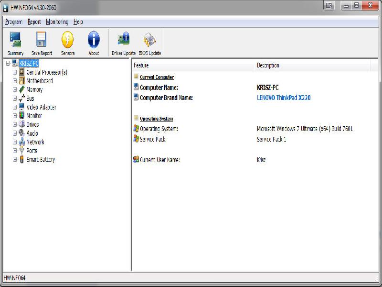Screen dimensions: 382x287
Task: Click the Audio speaker icon
Action: (x=22, y=133)
